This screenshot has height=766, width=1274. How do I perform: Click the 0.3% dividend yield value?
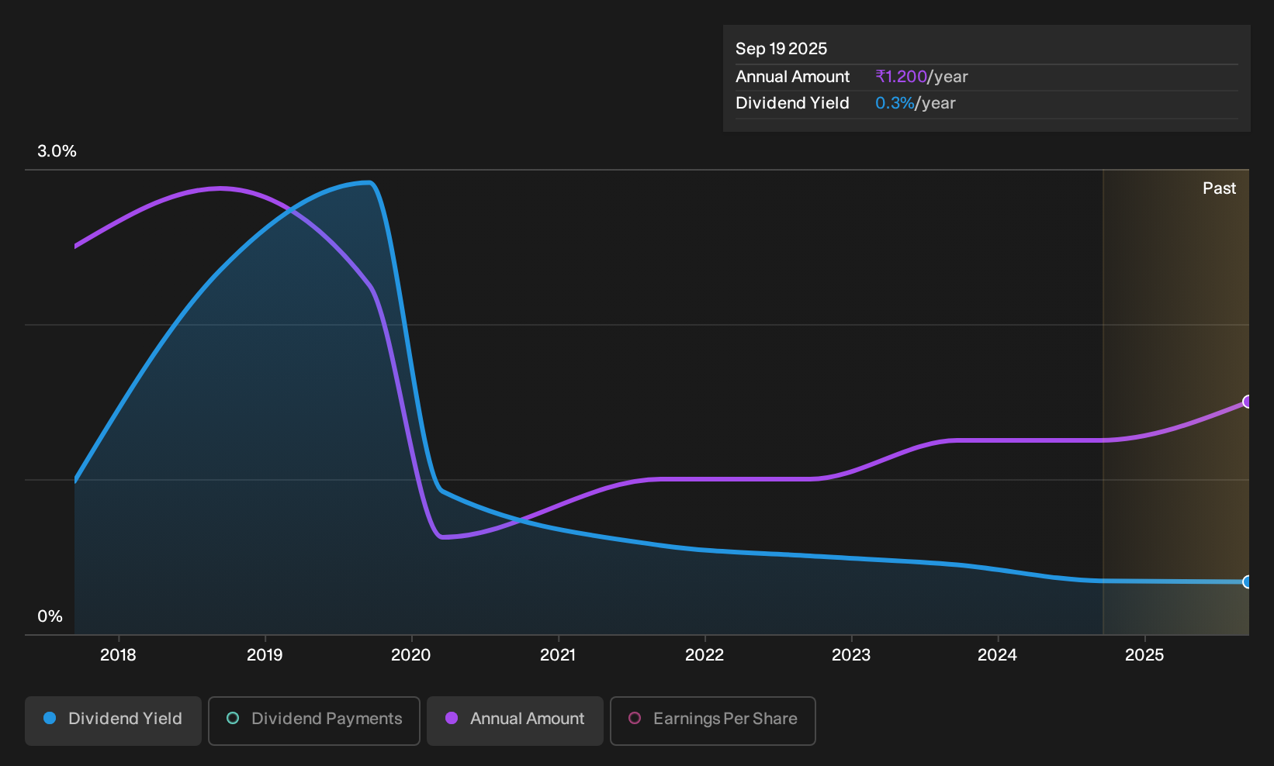pos(895,103)
